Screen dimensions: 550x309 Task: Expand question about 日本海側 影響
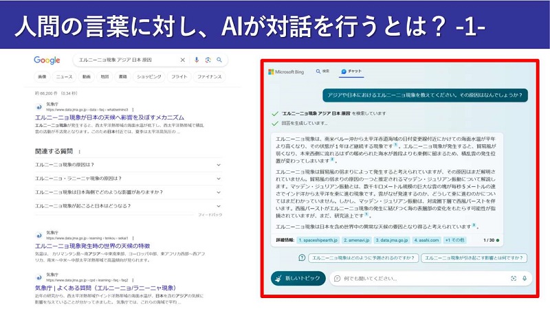point(128,192)
